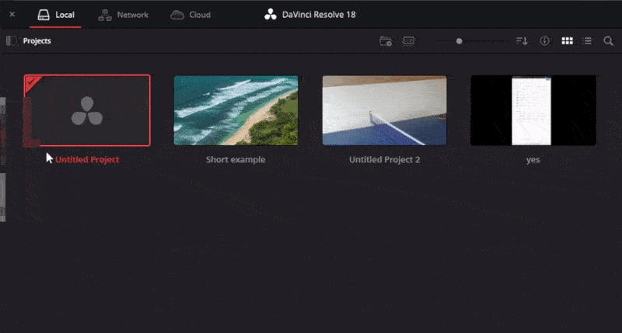The width and height of the screenshot is (622, 333).
Task: Click the Short example name label
Action: click(236, 160)
